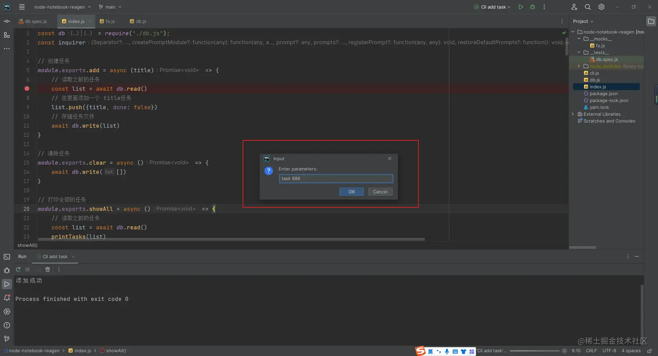This screenshot has height=356, width=658.
Task: Switch to the fs.js editor tab
Action: [x=107, y=21]
